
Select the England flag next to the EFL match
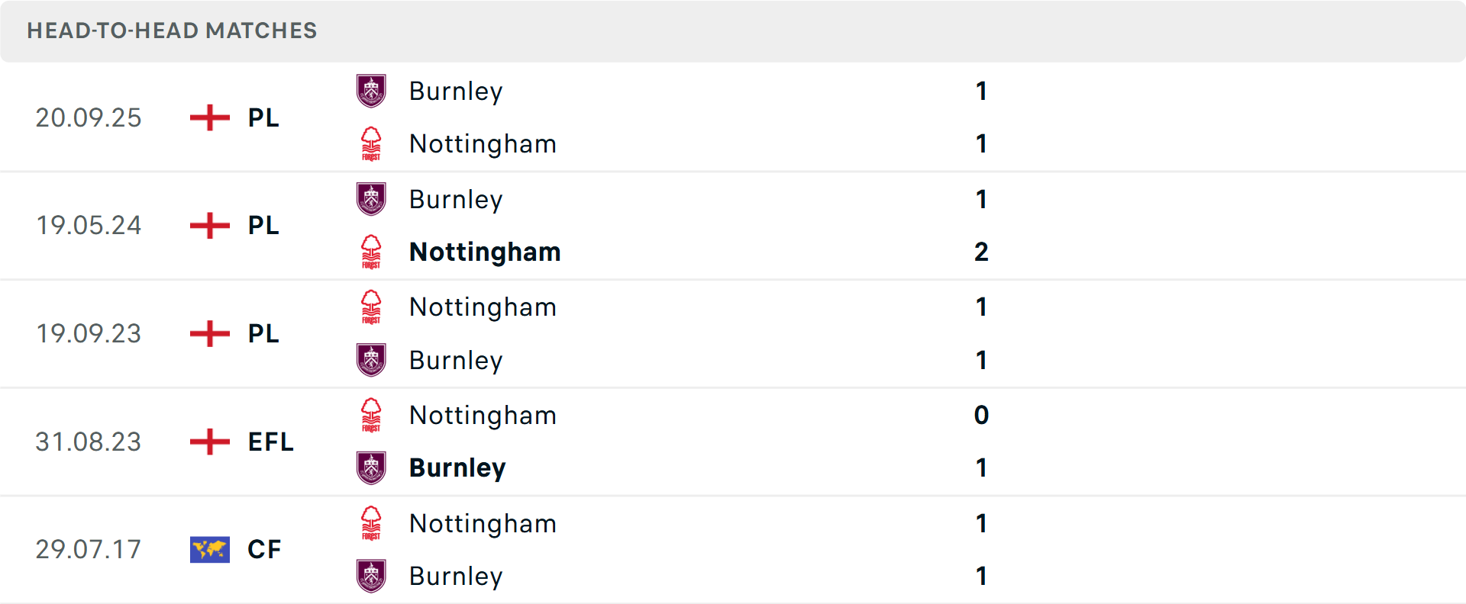(208, 442)
